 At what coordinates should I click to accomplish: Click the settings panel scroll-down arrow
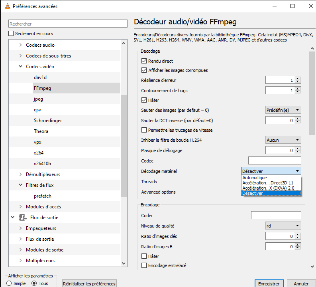[x=312, y=266]
